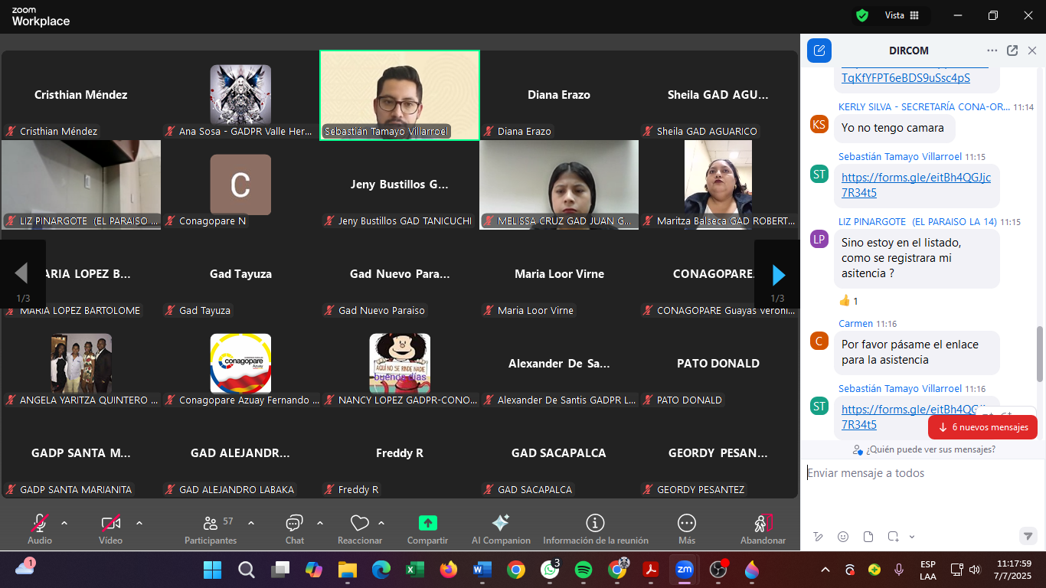Expand the Reaccionar options chevron
Image resolution: width=1046 pixels, height=588 pixels.
tap(381, 524)
